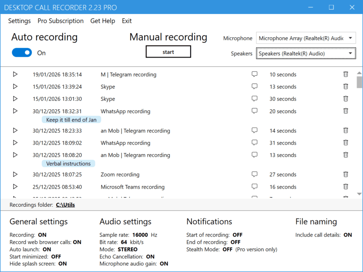This screenshot has width=363, height=272.
Task: Open the C:\Utils recordings folder link
Action: tap(65, 205)
